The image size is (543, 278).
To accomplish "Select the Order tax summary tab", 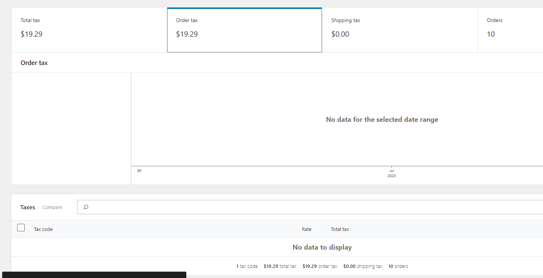I will 244,30.
